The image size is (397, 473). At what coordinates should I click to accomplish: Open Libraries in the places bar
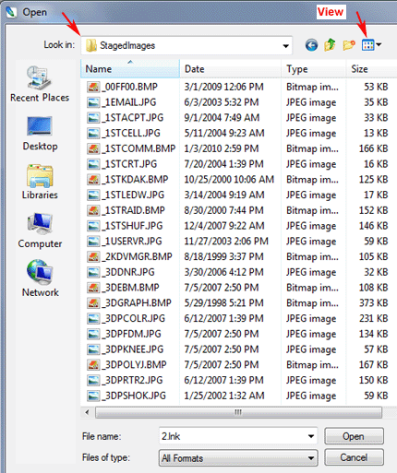40,182
